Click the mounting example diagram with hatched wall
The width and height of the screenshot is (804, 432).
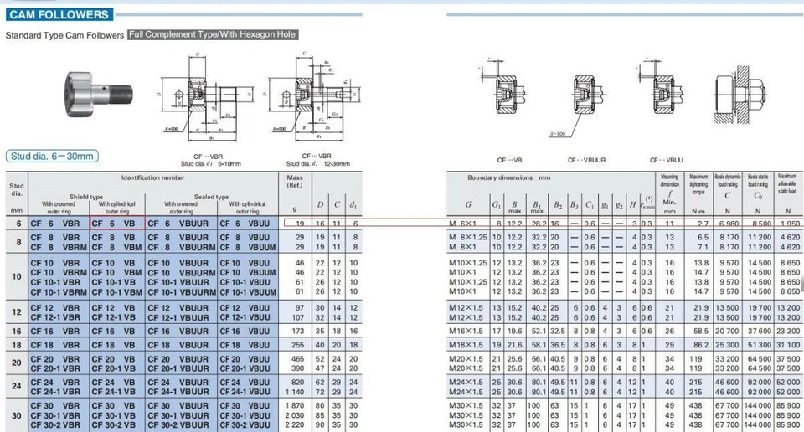[x=740, y=95]
